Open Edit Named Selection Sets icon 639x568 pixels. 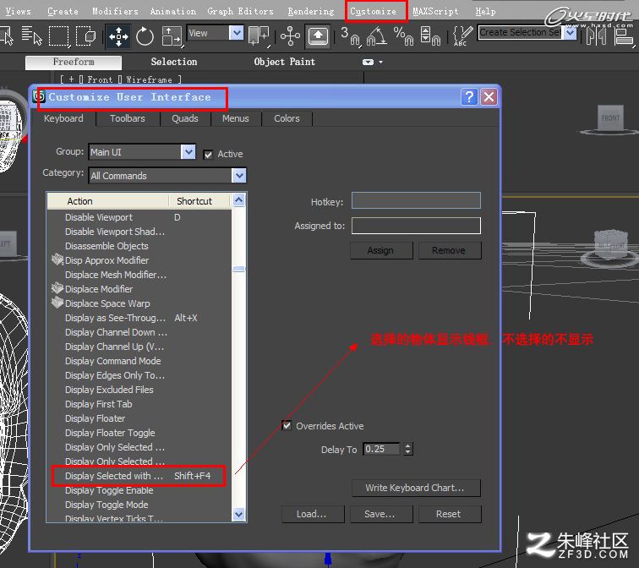tap(462, 35)
